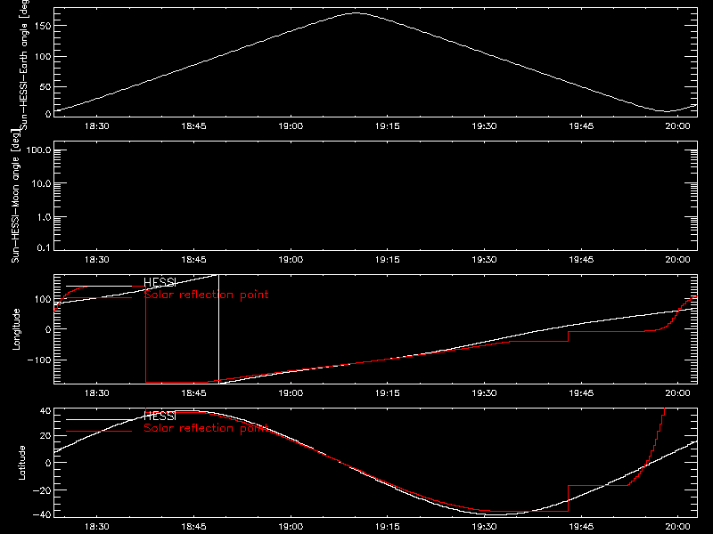
Task: Select the 1.0 tick in Moon angle plot
Action: tap(44, 217)
